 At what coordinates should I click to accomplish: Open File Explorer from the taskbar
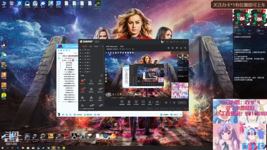(x=23, y=148)
